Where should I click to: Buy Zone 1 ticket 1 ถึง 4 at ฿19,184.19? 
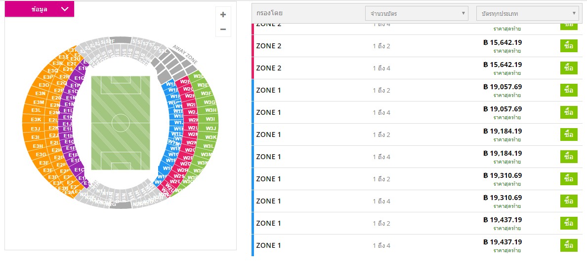568,157
